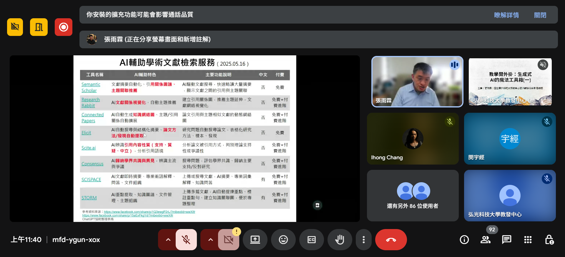Click the red record button
Viewport: 565px width, 257px height.
(x=64, y=27)
